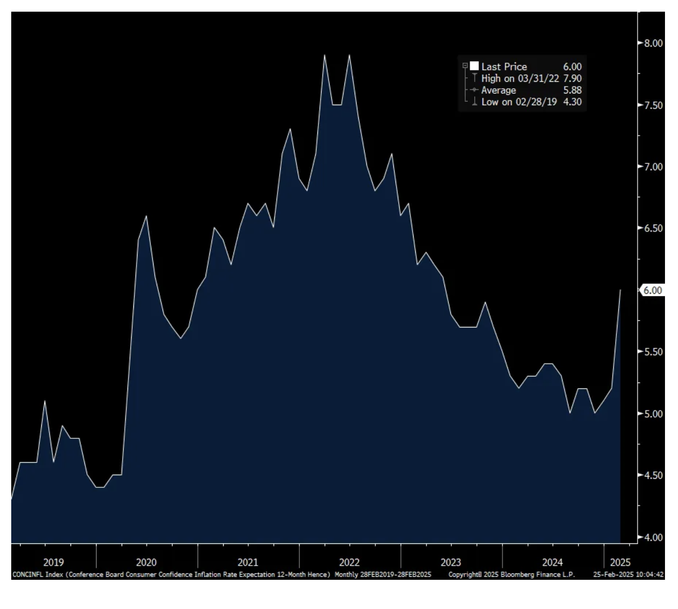678x609 pixels.
Task: Click the 8.00 y-axis tick label
Action: 653,43
